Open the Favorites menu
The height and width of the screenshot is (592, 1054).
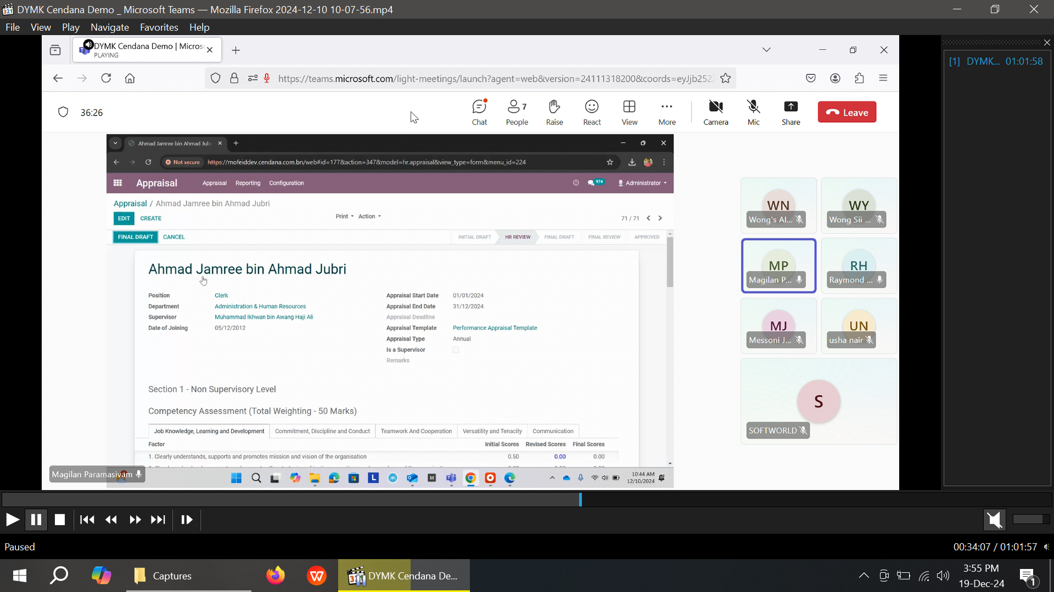click(159, 27)
